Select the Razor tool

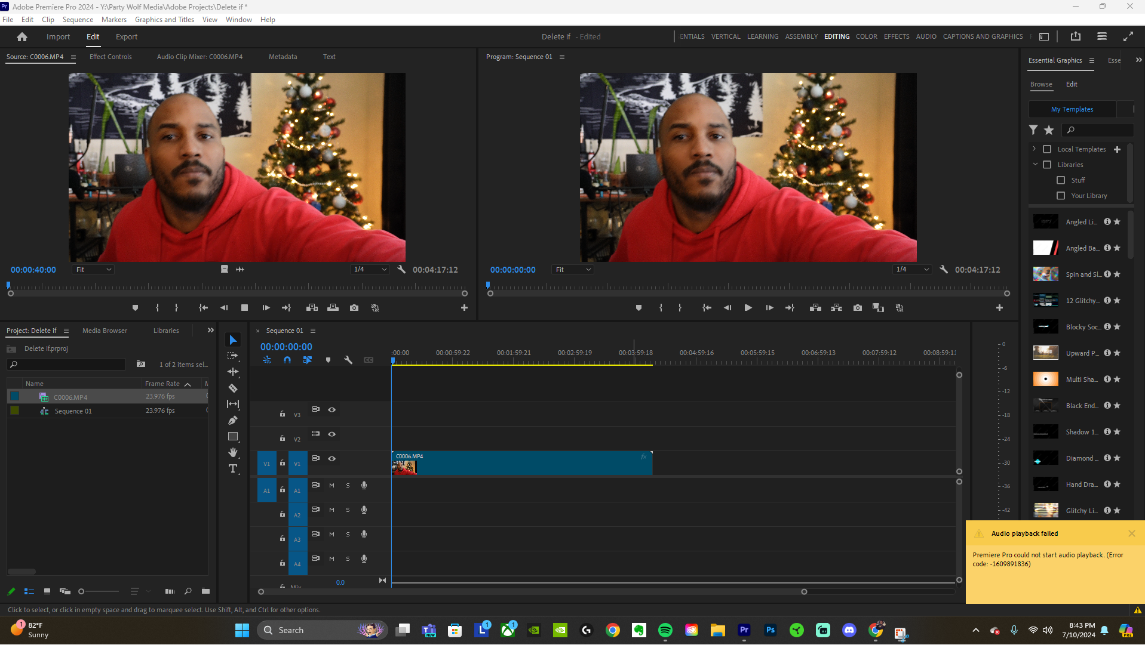tap(233, 388)
